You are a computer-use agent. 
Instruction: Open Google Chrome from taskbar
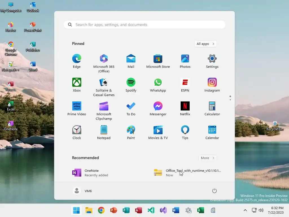point(101,210)
